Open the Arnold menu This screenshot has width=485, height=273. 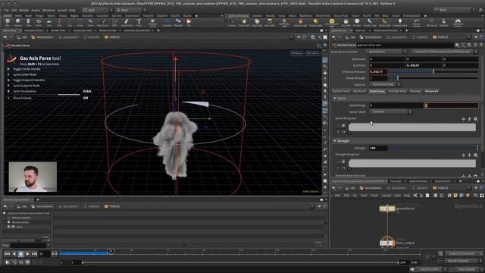tap(62, 10)
